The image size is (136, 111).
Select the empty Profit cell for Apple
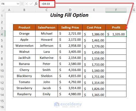(x=116, y=40)
